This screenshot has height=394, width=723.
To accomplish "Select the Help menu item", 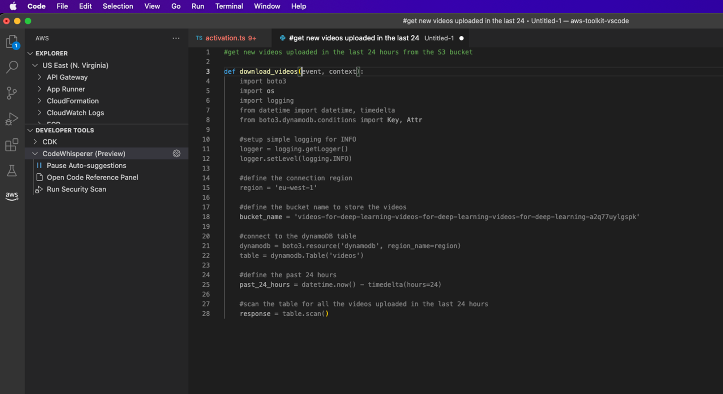I will [x=298, y=6].
